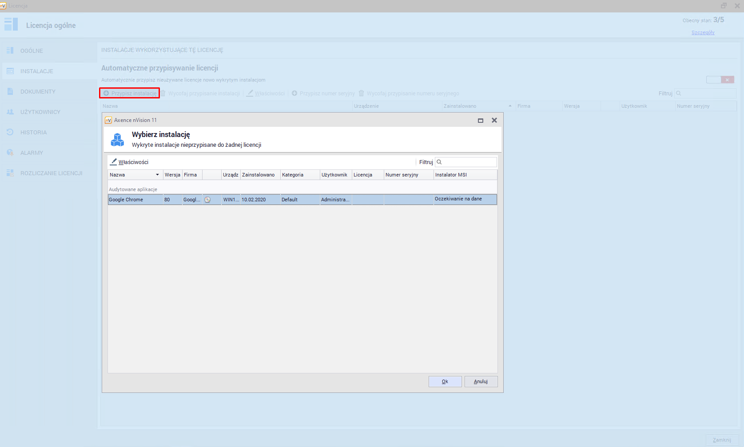Close the Wybierz instalację dialog

[x=494, y=120]
